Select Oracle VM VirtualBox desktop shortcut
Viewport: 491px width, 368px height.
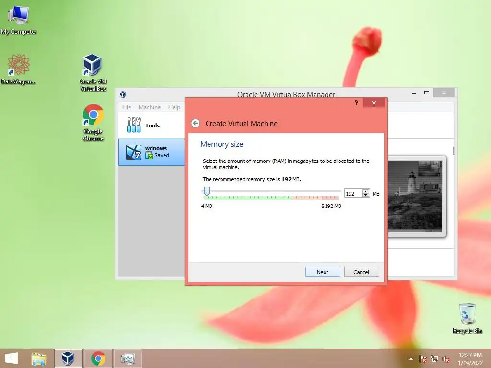[93, 72]
